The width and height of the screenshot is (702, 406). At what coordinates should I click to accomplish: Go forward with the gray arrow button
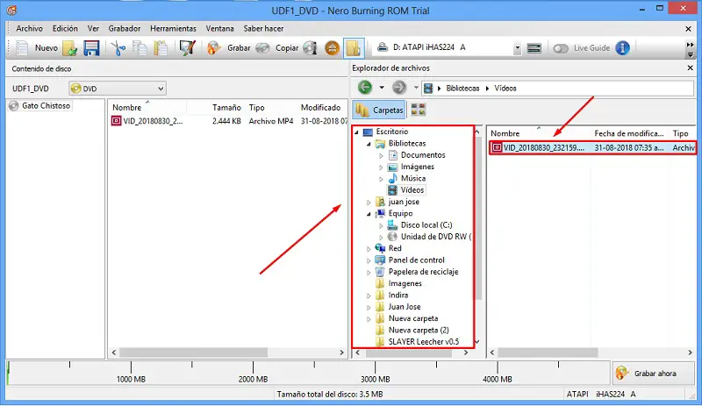(398, 88)
